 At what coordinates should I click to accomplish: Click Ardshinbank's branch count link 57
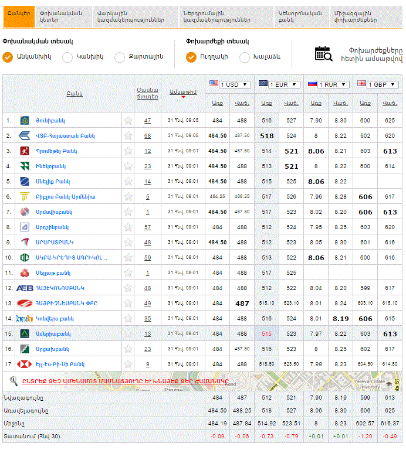point(147,227)
